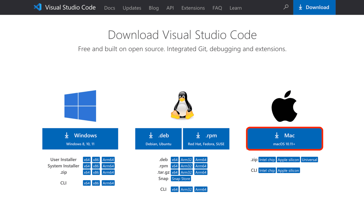Open the Docs menu item
Image resolution: width=364 pixels, height=205 pixels.
click(x=110, y=8)
